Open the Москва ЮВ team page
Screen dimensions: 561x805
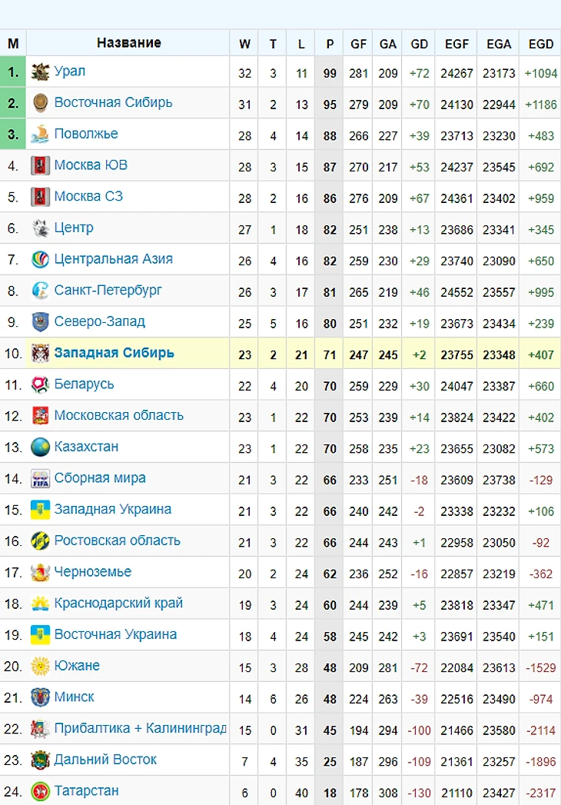point(91,165)
